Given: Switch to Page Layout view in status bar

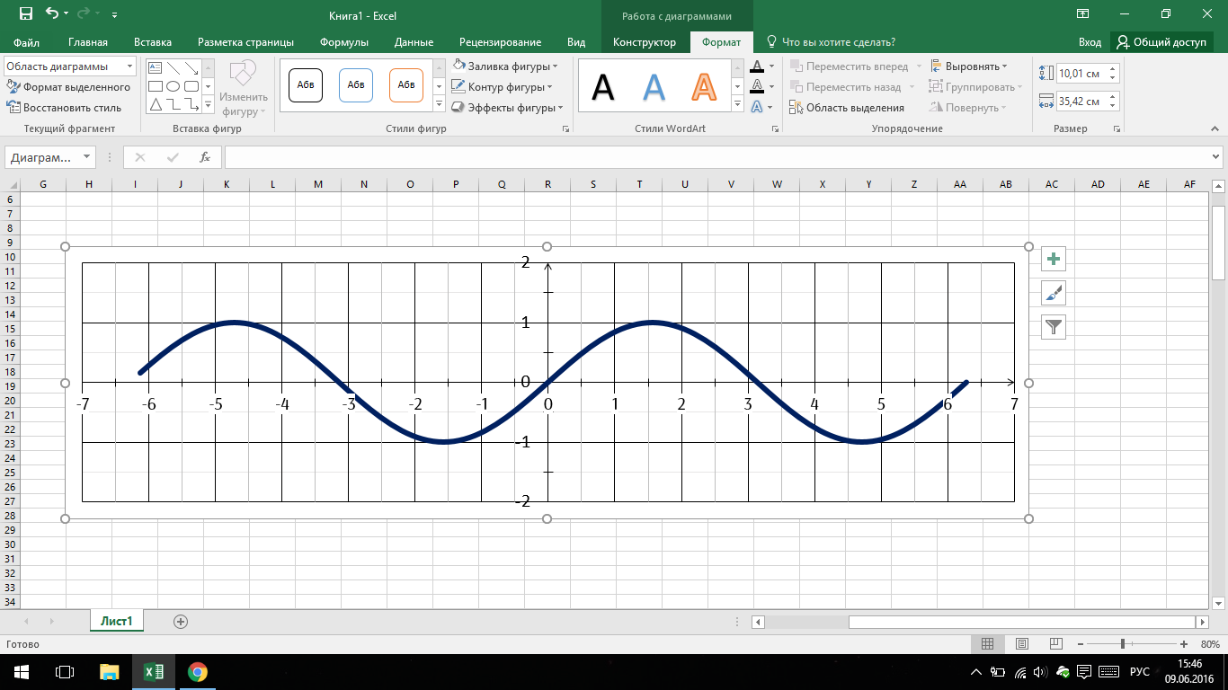Looking at the screenshot, I should 1022,644.
